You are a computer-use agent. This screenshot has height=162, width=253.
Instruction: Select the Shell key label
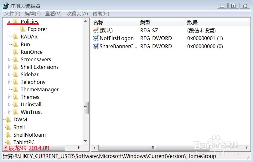coord(19,127)
